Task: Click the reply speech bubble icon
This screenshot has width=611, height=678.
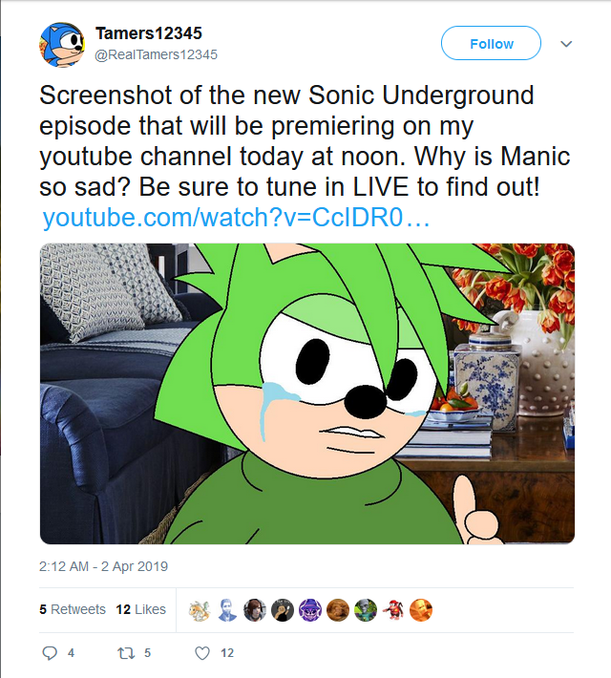Action: [52, 653]
